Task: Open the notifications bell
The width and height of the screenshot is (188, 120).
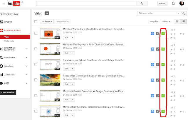Action: pos(173,3)
